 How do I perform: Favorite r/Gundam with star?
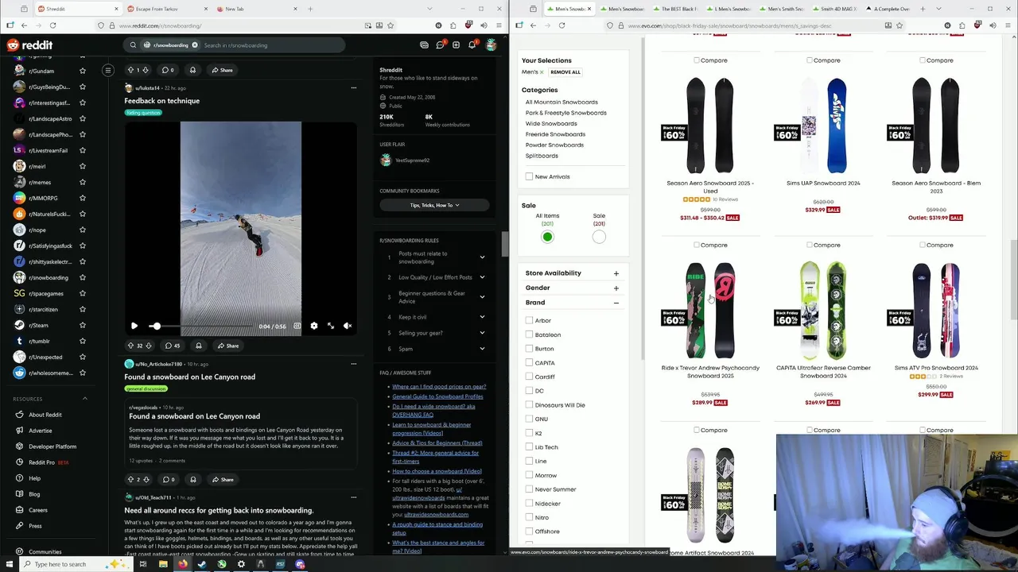[83, 71]
